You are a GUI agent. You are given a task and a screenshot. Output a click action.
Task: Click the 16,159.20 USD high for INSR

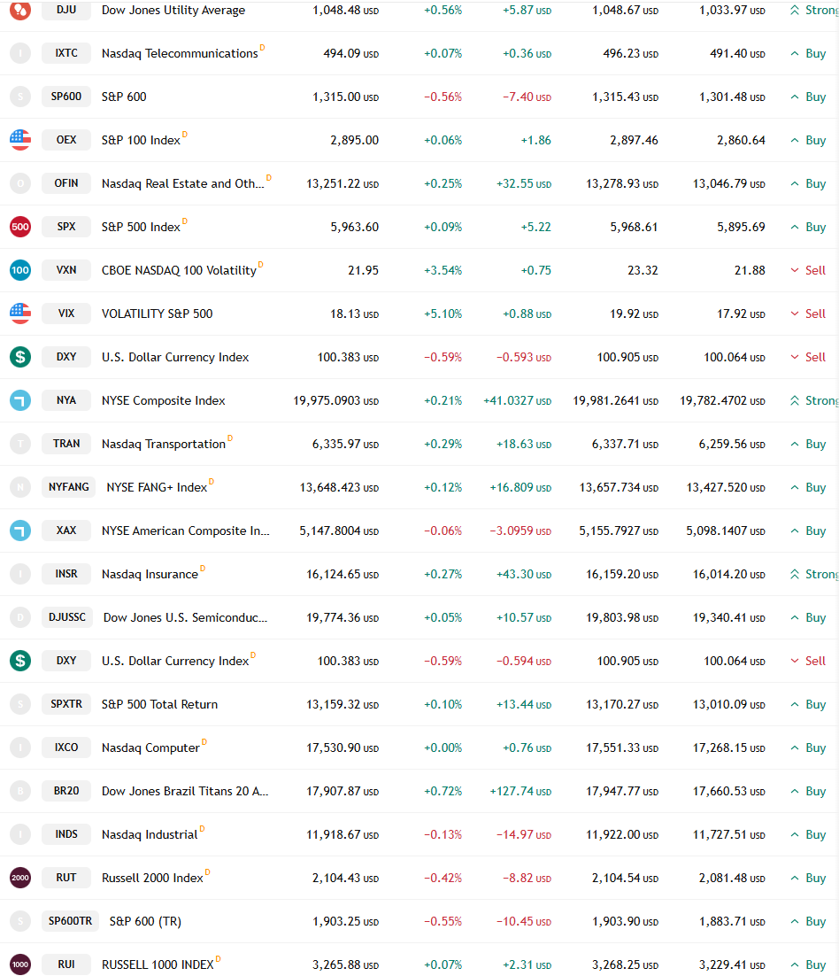(x=622, y=575)
